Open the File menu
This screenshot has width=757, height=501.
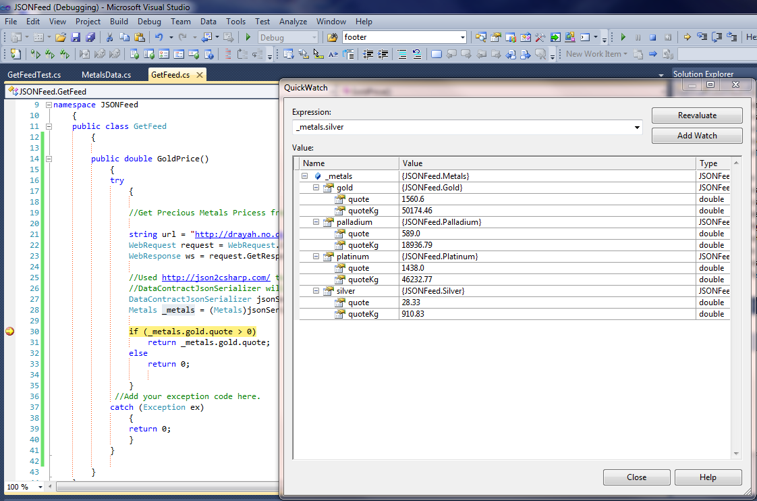click(x=11, y=22)
